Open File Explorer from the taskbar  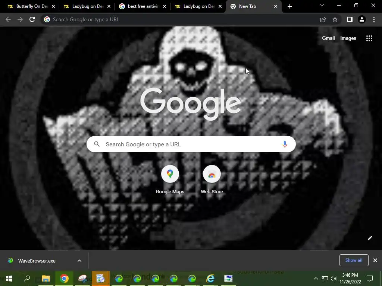(46, 279)
